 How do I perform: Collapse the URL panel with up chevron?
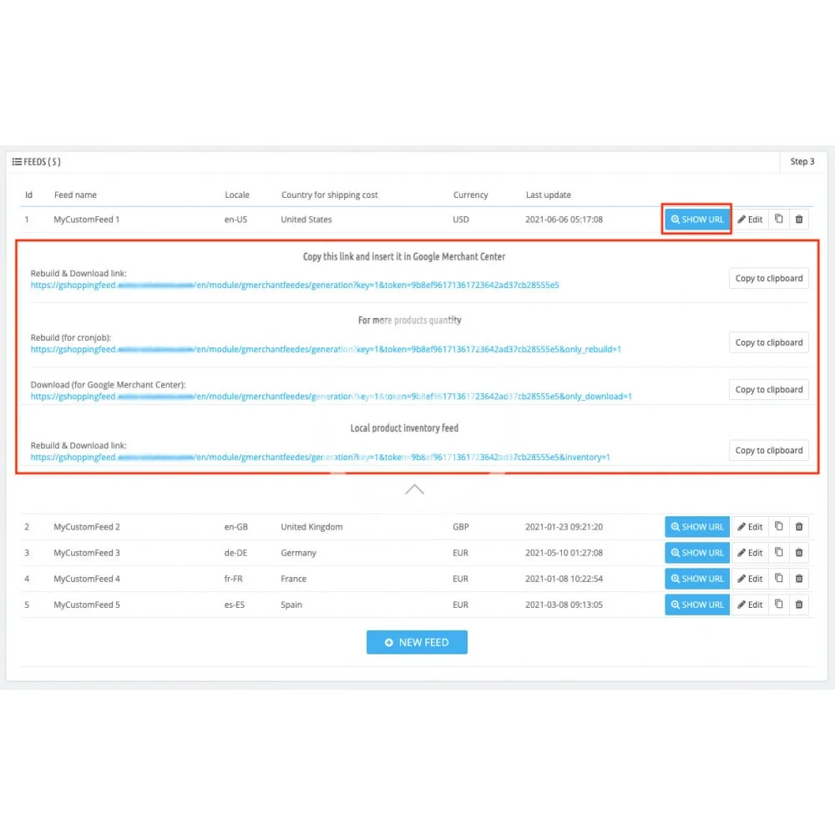click(415, 489)
